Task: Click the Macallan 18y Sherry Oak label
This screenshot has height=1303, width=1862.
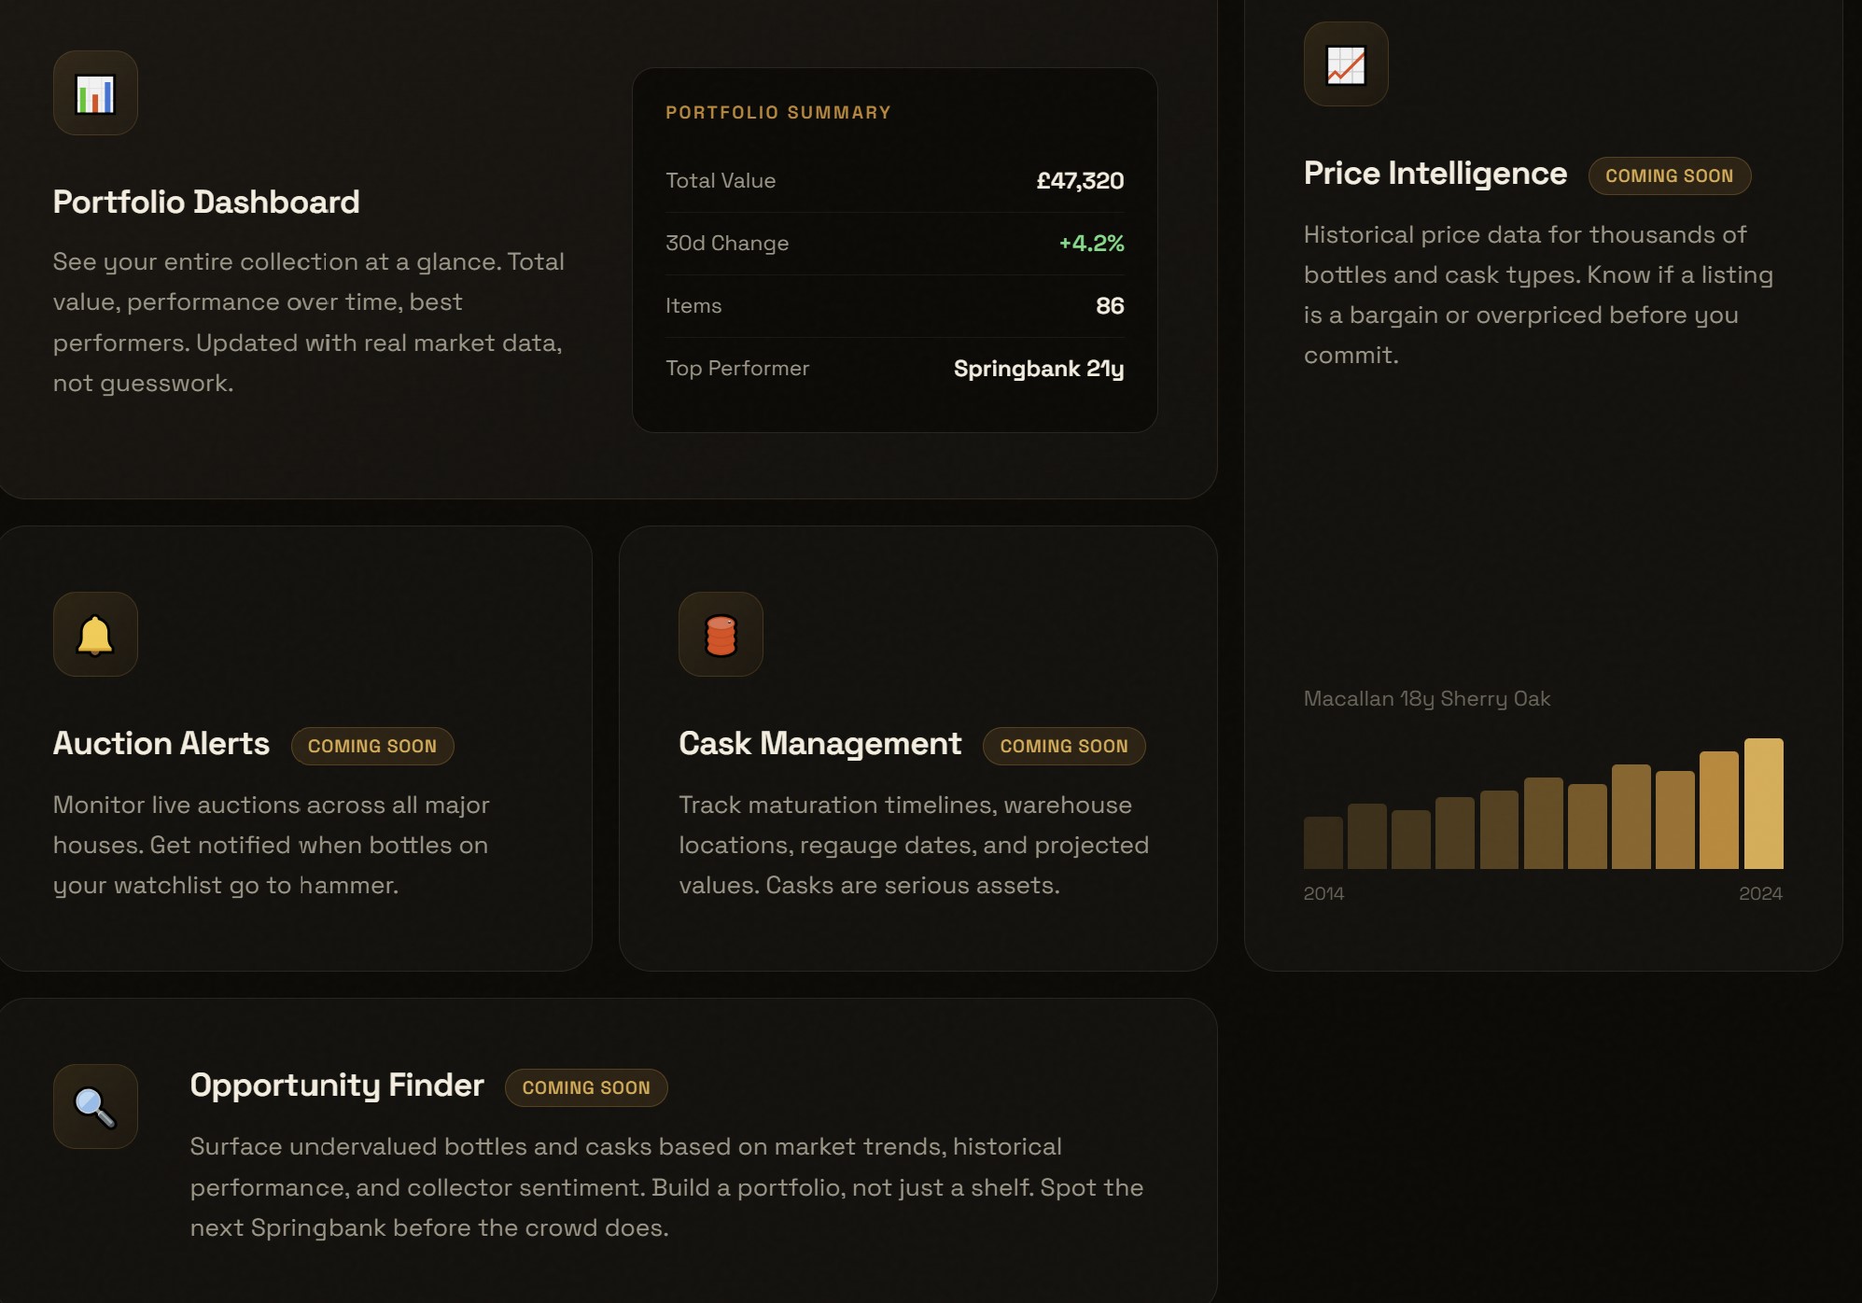Action: [1426, 699]
